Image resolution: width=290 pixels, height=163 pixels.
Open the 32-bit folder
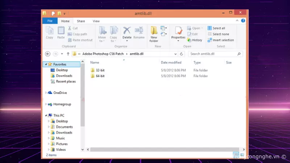pyautogui.click(x=100, y=70)
